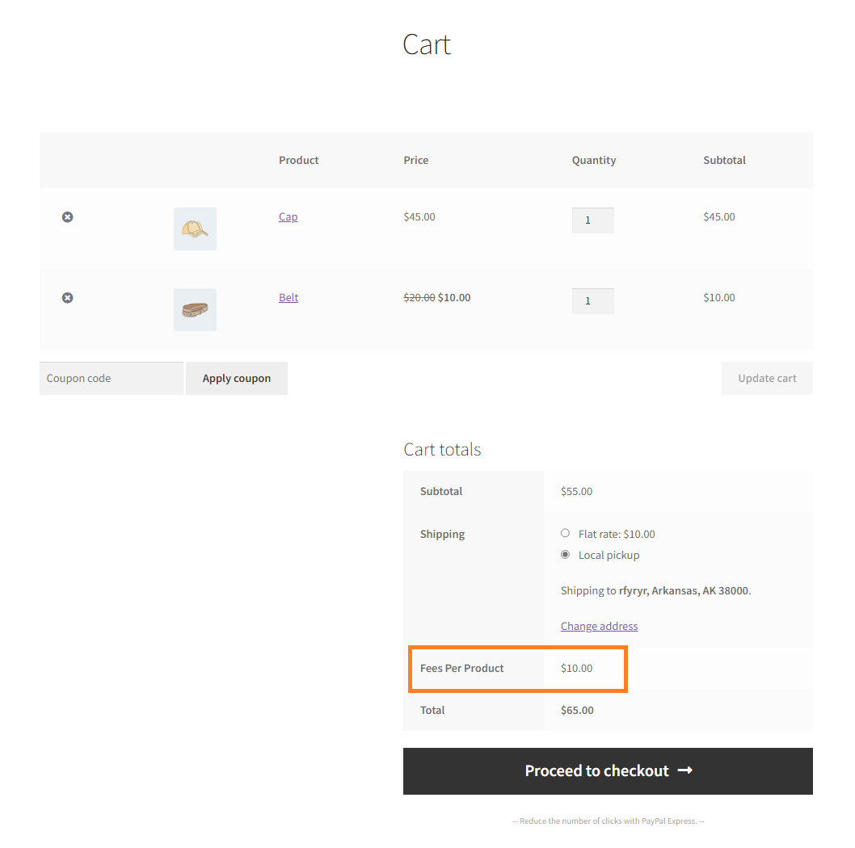Click the Apply coupon button

tap(237, 378)
